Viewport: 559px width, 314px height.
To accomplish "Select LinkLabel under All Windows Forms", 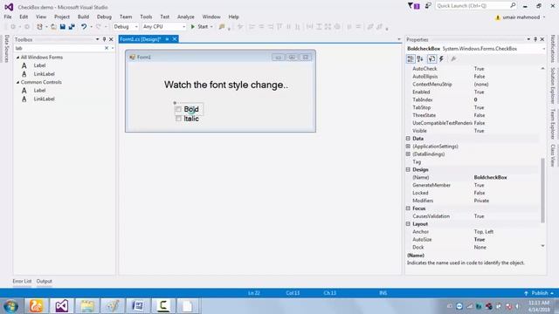I will pos(45,74).
